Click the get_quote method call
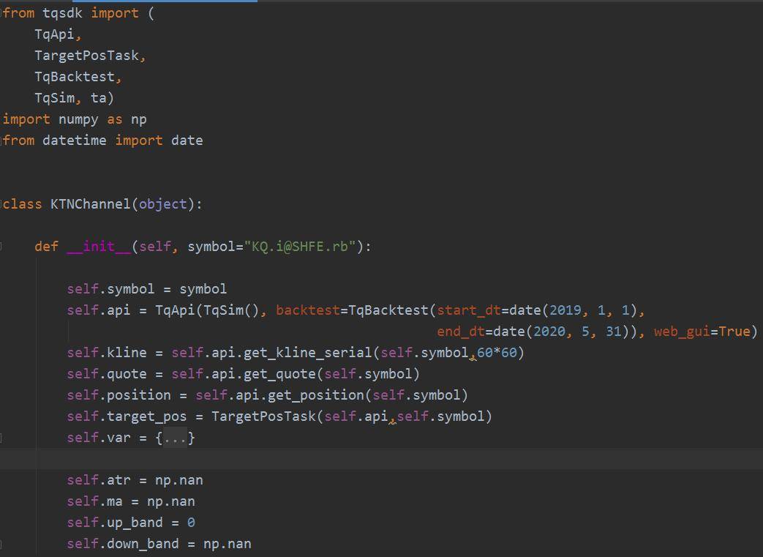This screenshot has height=557, width=763. (279, 374)
